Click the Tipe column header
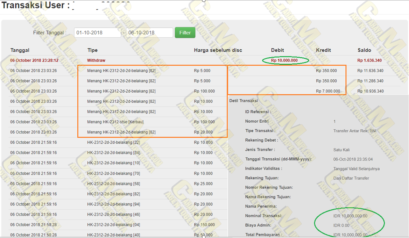This screenshot has width=409, height=238. point(92,50)
